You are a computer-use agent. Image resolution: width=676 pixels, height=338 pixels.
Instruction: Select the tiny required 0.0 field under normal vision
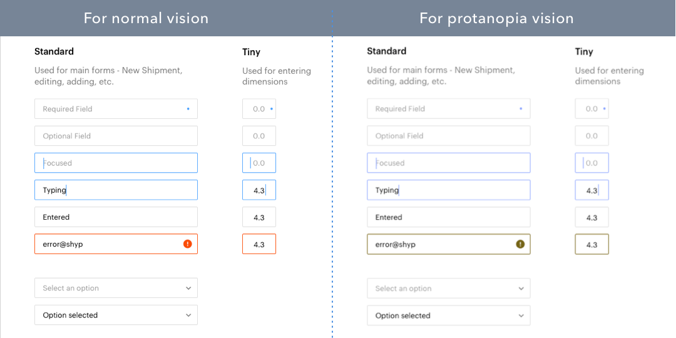point(259,109)
